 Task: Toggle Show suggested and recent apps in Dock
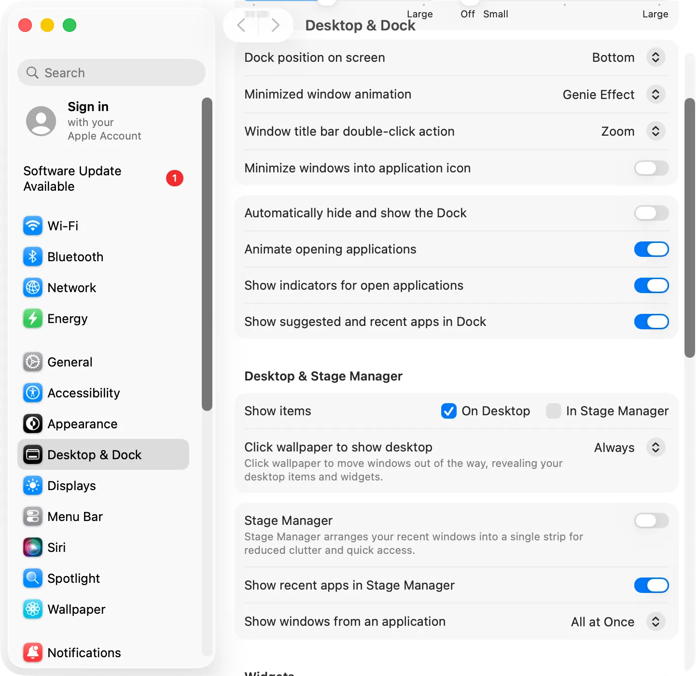point(651,322)
